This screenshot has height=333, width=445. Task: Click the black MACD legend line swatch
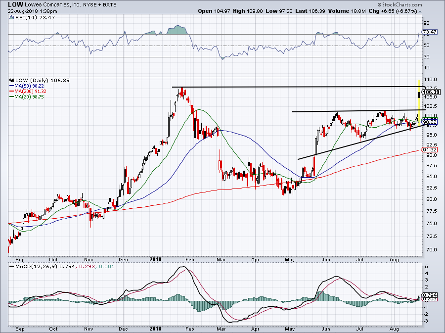pos(12,266)
